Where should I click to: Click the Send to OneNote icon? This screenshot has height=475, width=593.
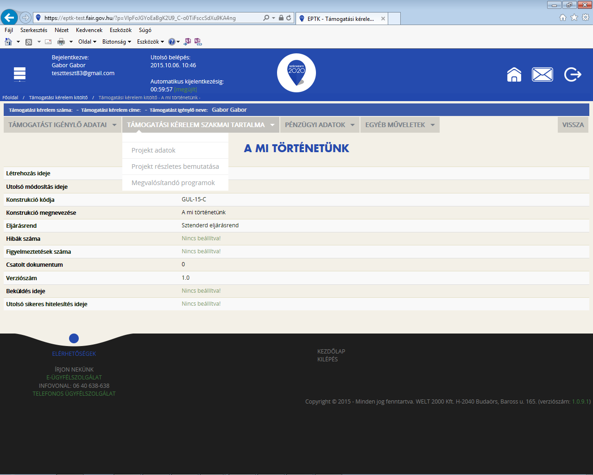[x=188, y=42]
